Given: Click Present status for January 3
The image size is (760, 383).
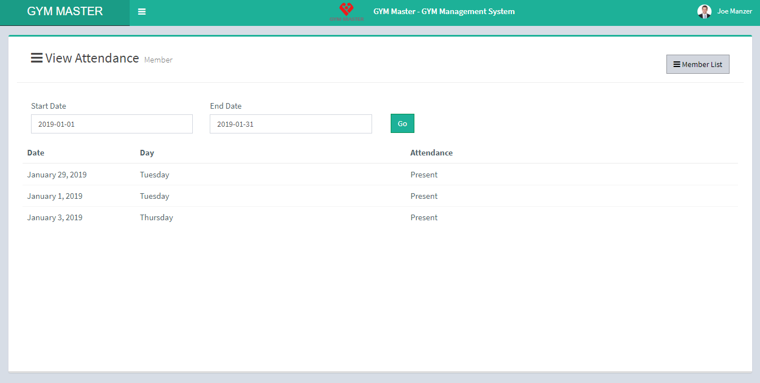Looking at the screenshot, I should click(x=424, y=217).
